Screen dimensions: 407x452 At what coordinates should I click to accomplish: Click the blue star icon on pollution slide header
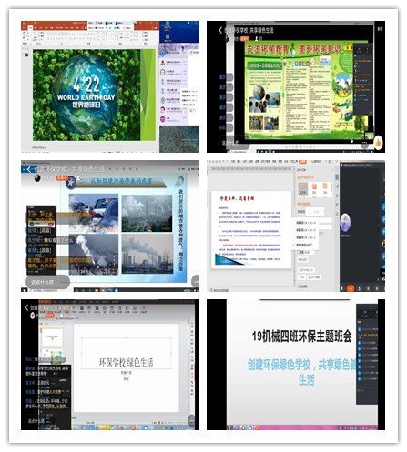point(70,183)
